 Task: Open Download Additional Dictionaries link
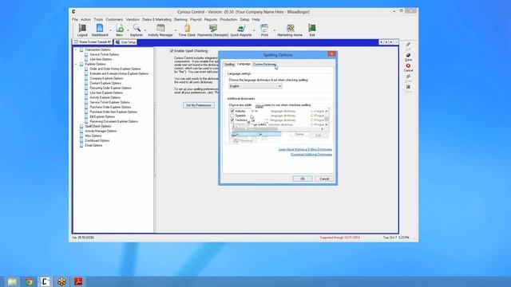tap(311, 155)
